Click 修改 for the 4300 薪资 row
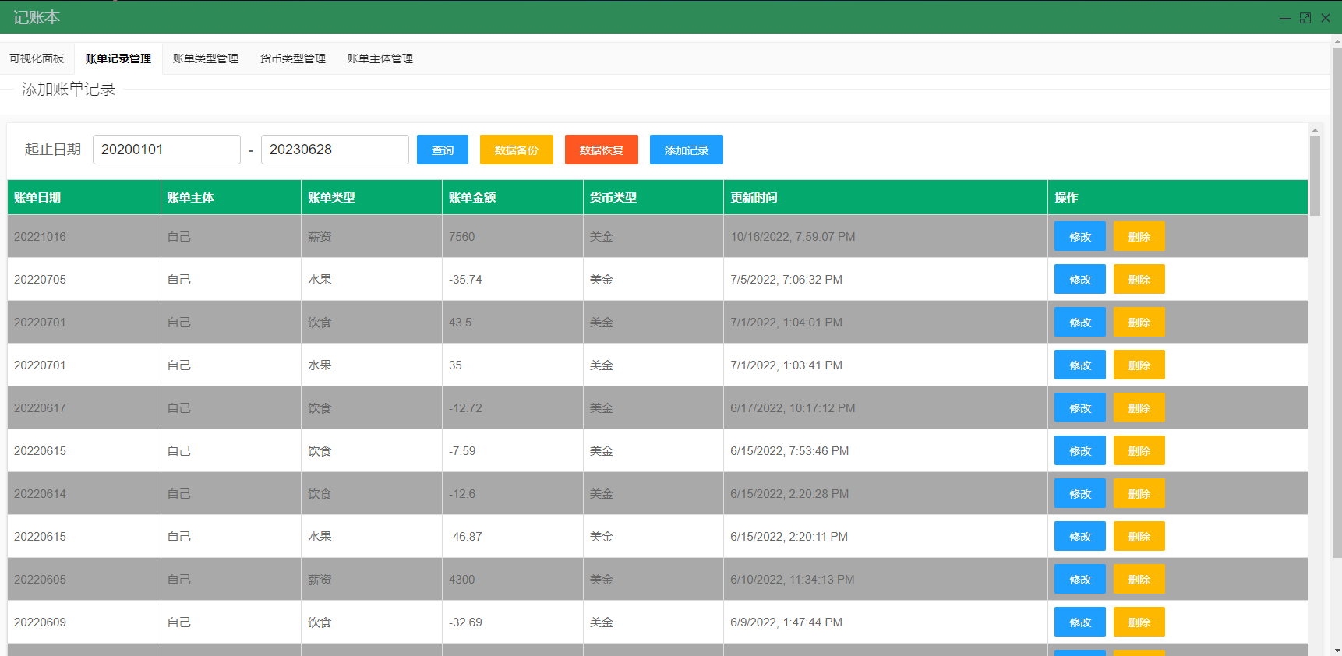The image size is (1342, 656). point(1080,579)
